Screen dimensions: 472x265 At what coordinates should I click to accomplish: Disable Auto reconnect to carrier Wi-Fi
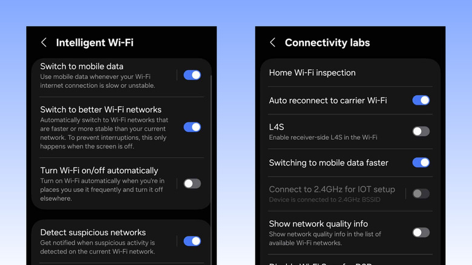point(421,100)
